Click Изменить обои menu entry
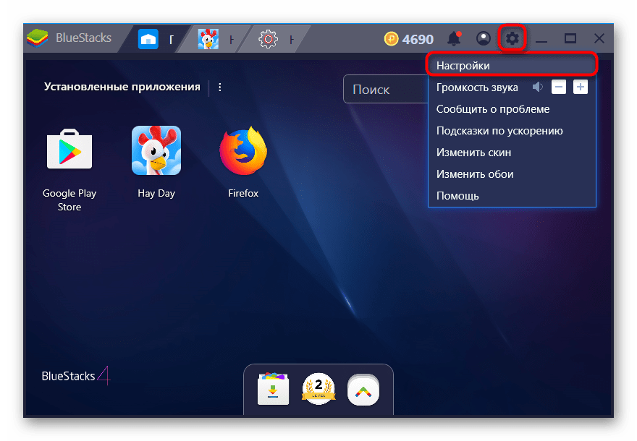The image size is (637, 441). pyautogui.click(x=475, y=174)
